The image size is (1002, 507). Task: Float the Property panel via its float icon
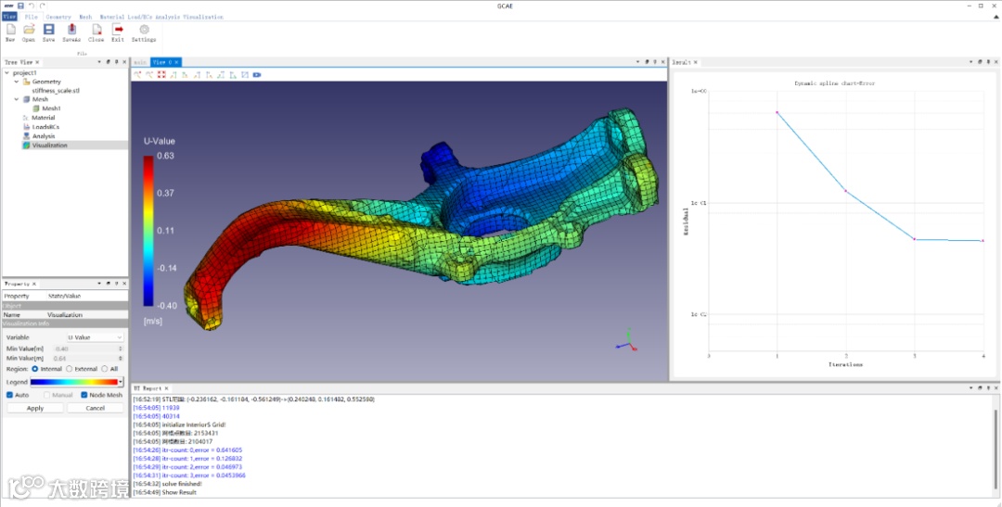click(108, 284)
